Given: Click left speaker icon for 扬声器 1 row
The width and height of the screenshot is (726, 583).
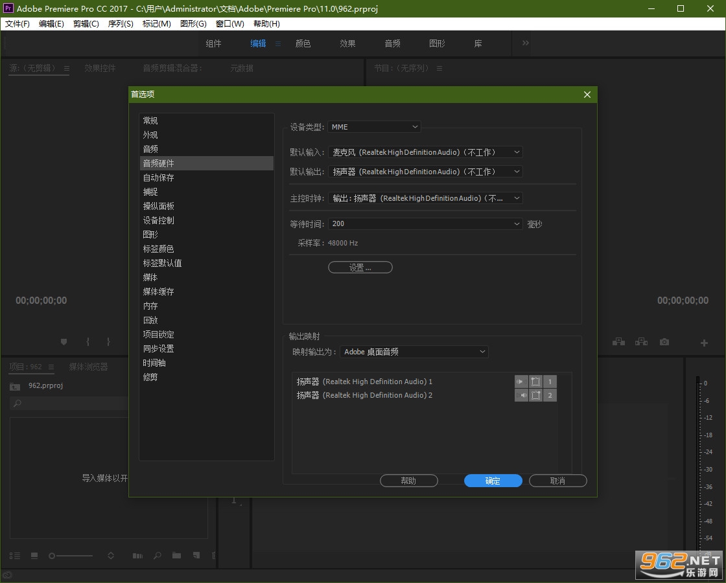Looking at the screenshot, I should [521, 382].
